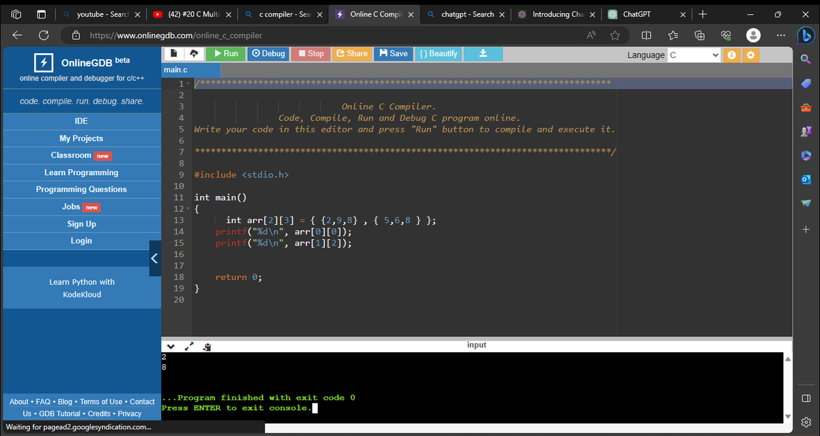Click the address bar URL
The height and width of the screenshot is (436, 820).
[x=176, y=35]
